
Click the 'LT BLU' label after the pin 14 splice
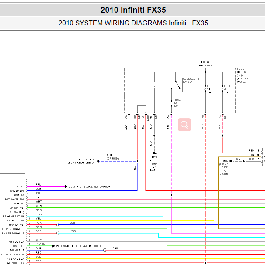[74, 231]
